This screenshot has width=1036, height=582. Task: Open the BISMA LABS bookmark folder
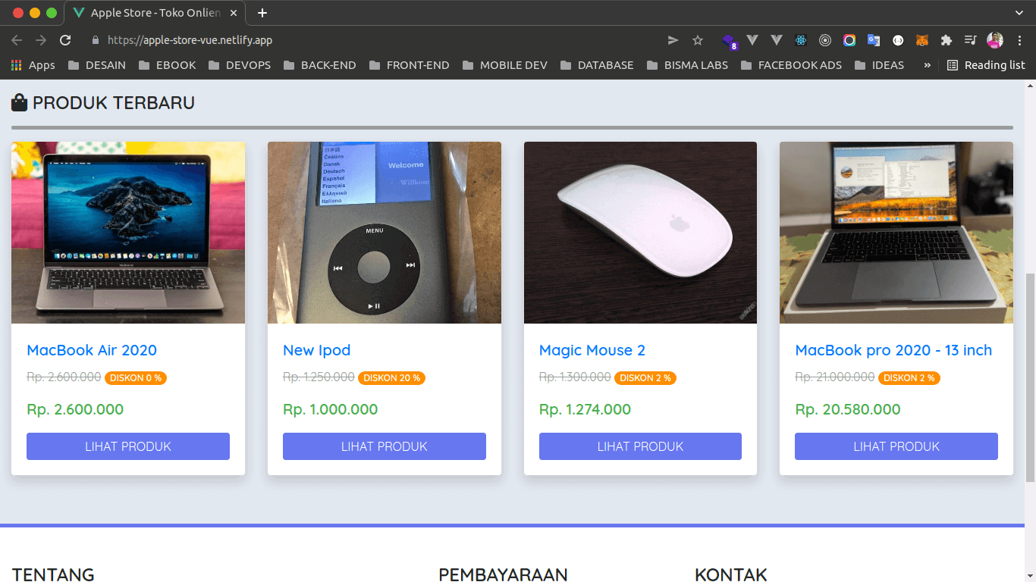point(687,65)
